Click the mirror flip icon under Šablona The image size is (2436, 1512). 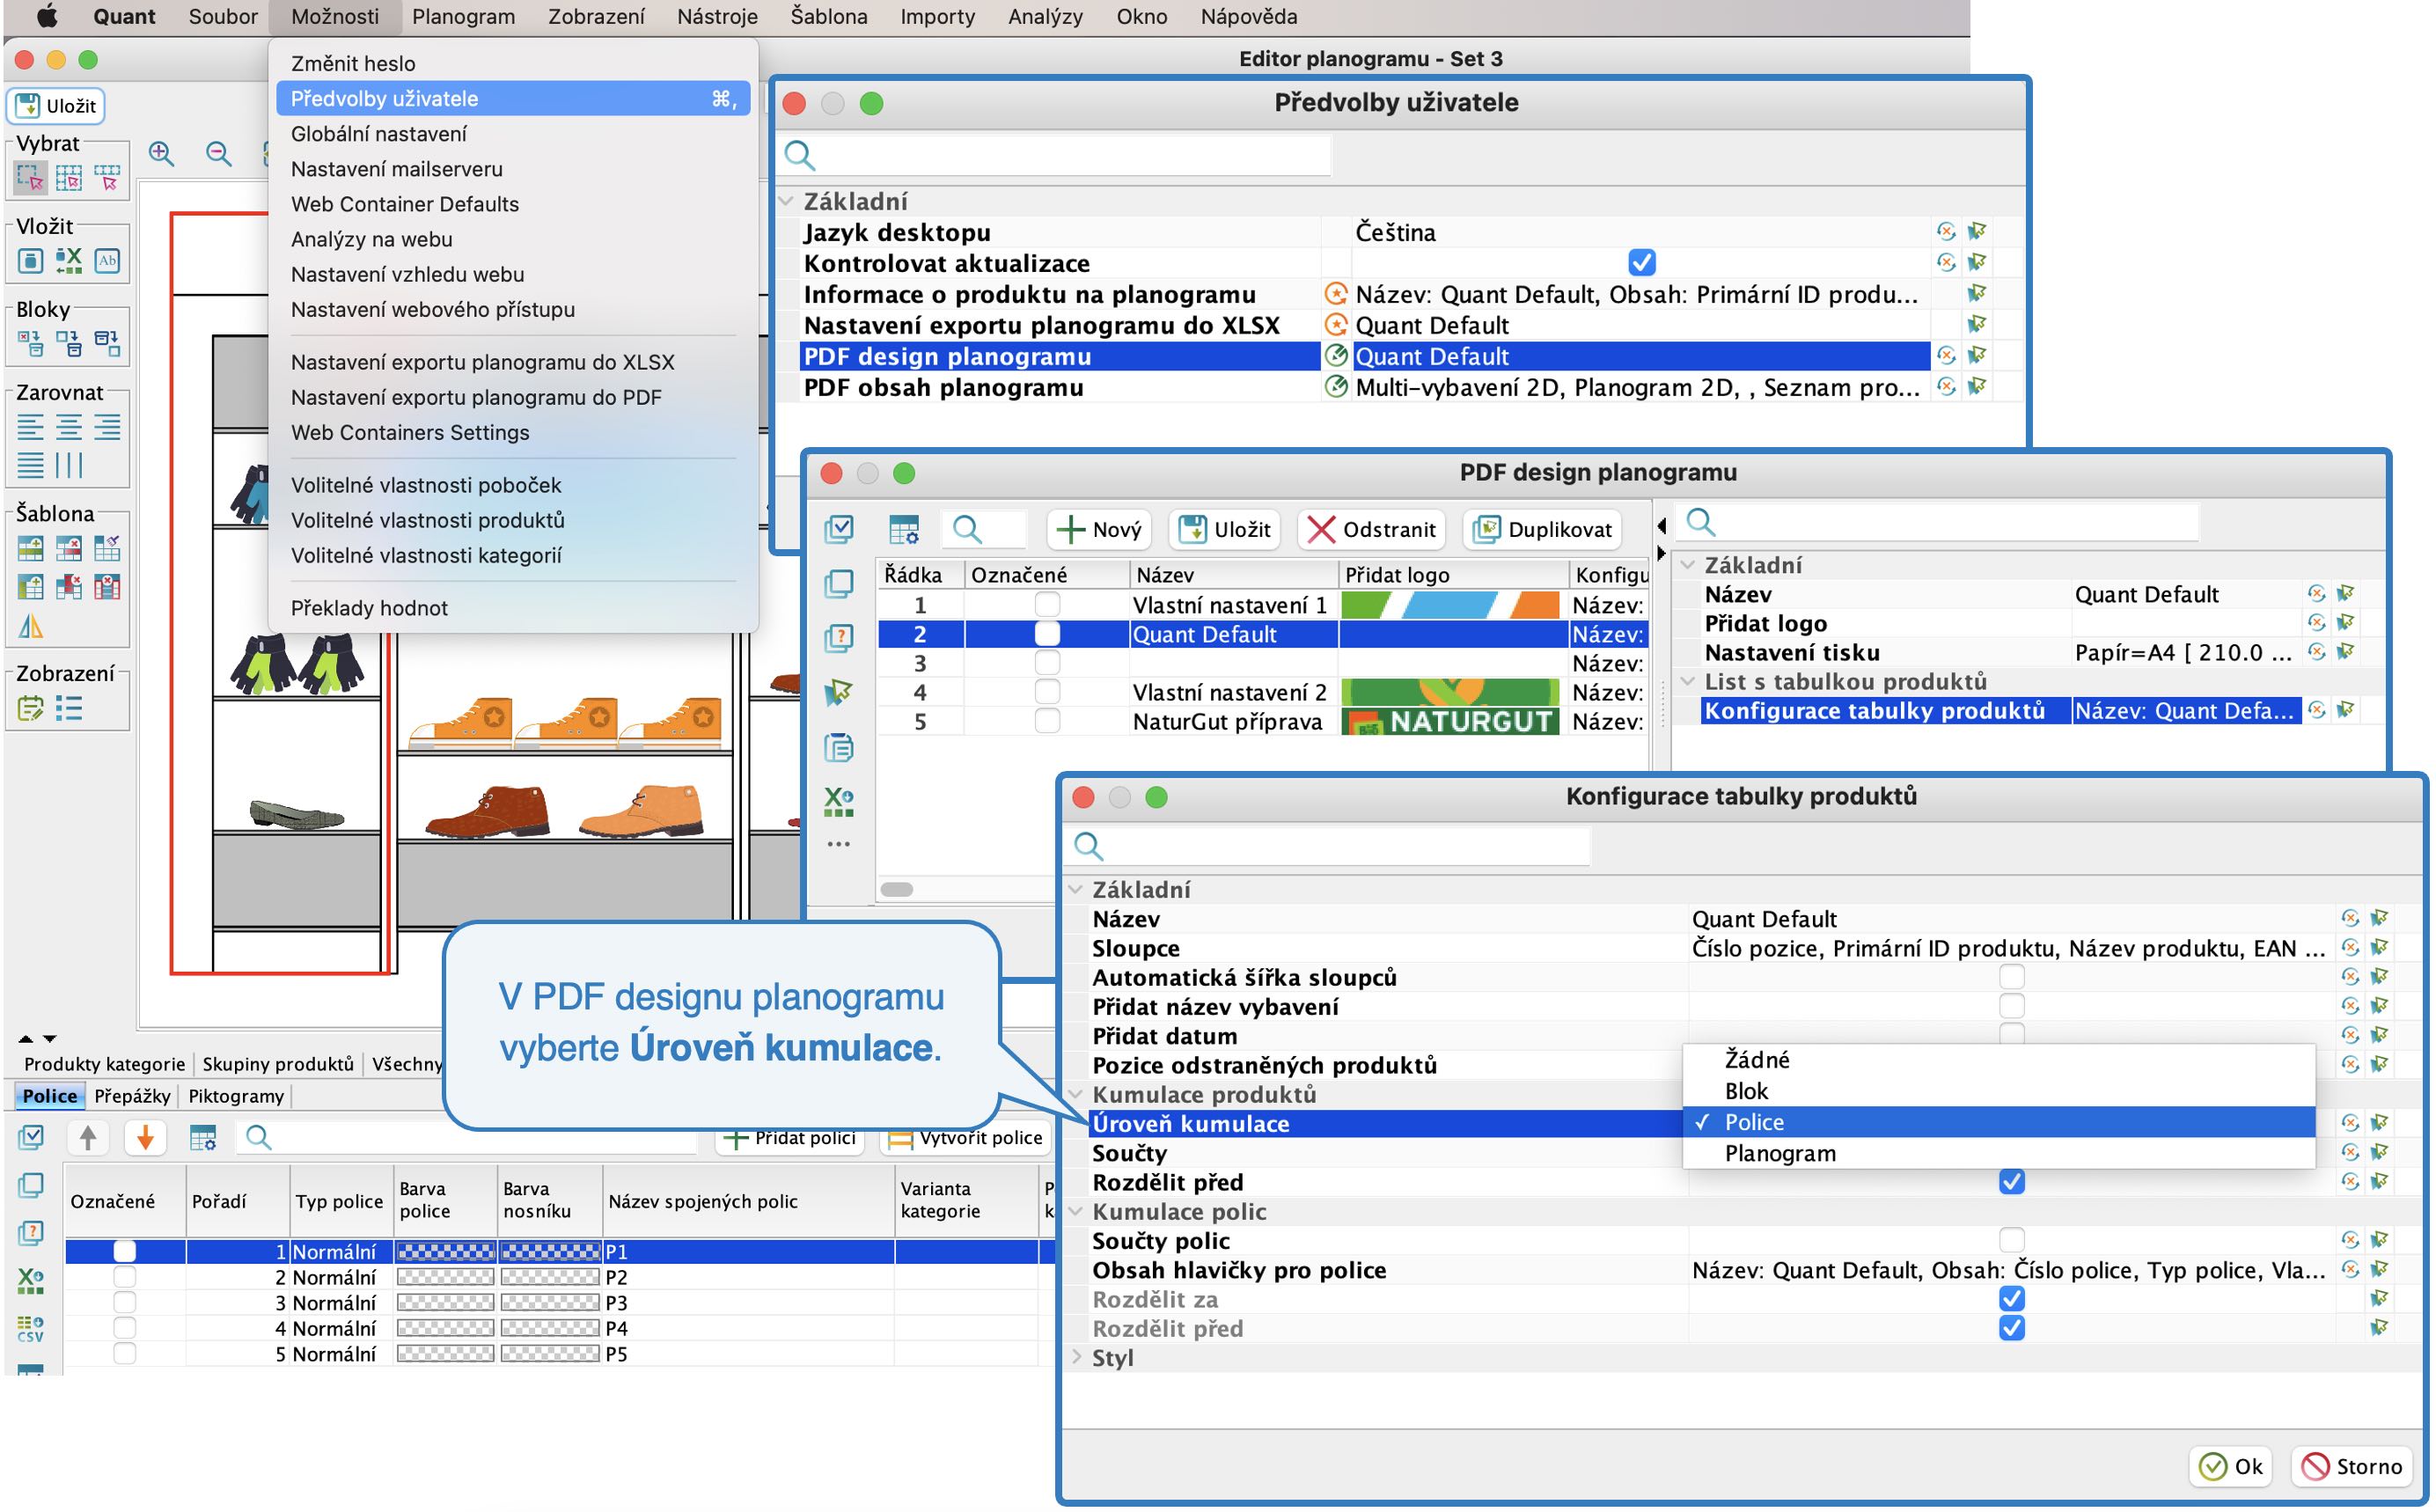pos(31,627)
